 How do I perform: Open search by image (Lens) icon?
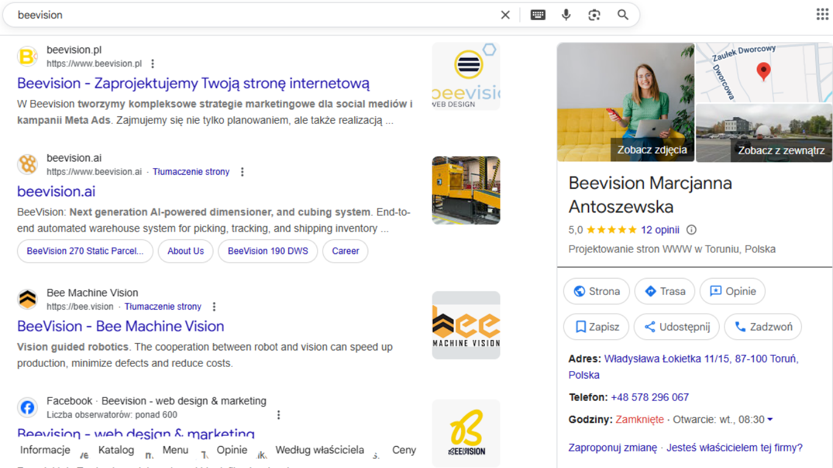[595, 15]
